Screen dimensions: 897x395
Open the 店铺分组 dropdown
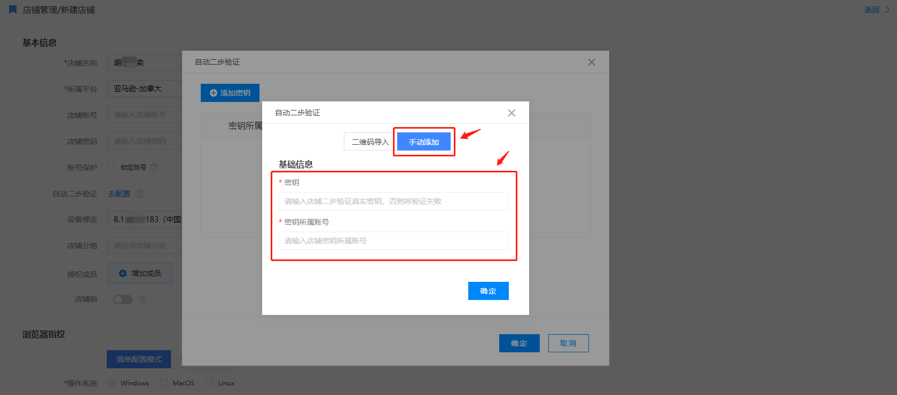pos(145,246)
